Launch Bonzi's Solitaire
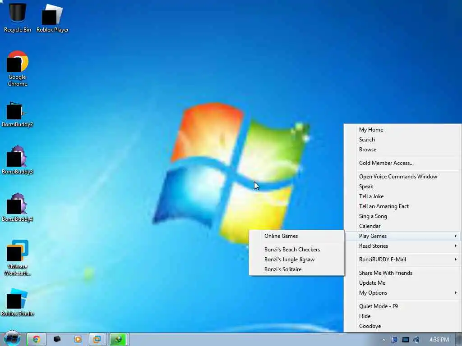The width and height of the screenshot is (462, 346). pyautogui.click(x=297, y=269)
